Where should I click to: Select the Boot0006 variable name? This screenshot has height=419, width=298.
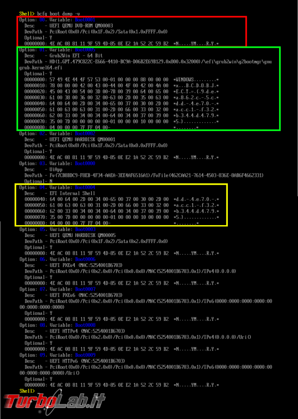pos(85,259)
